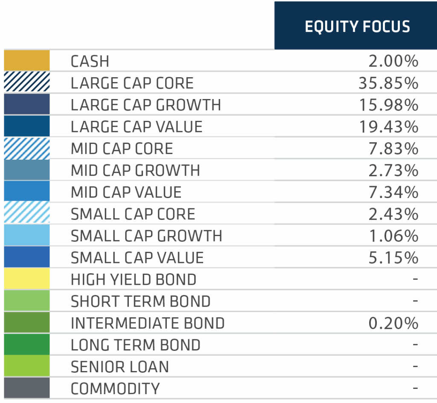Click the gold CASH color swatch

tap(27, 61)
